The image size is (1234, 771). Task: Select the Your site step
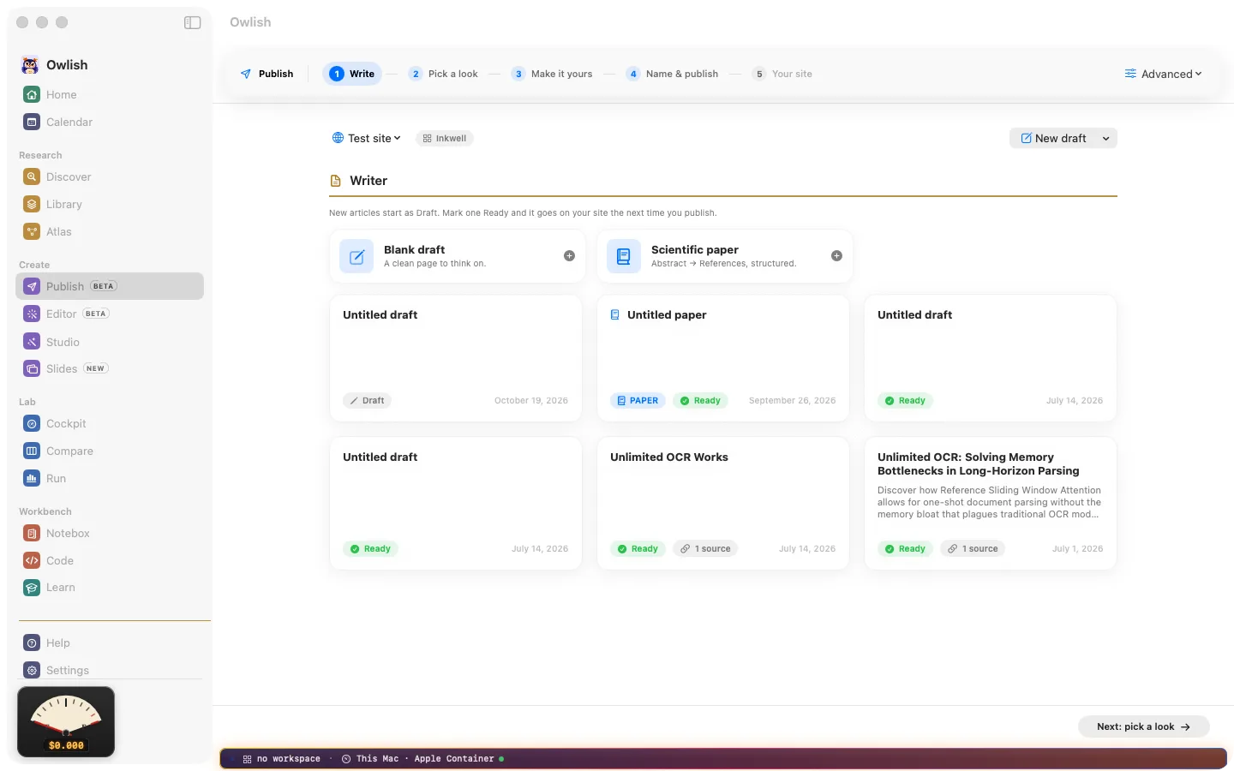(782, 74)
